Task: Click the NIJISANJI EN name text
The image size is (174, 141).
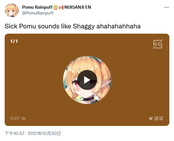Action: (x=78, y=7)
